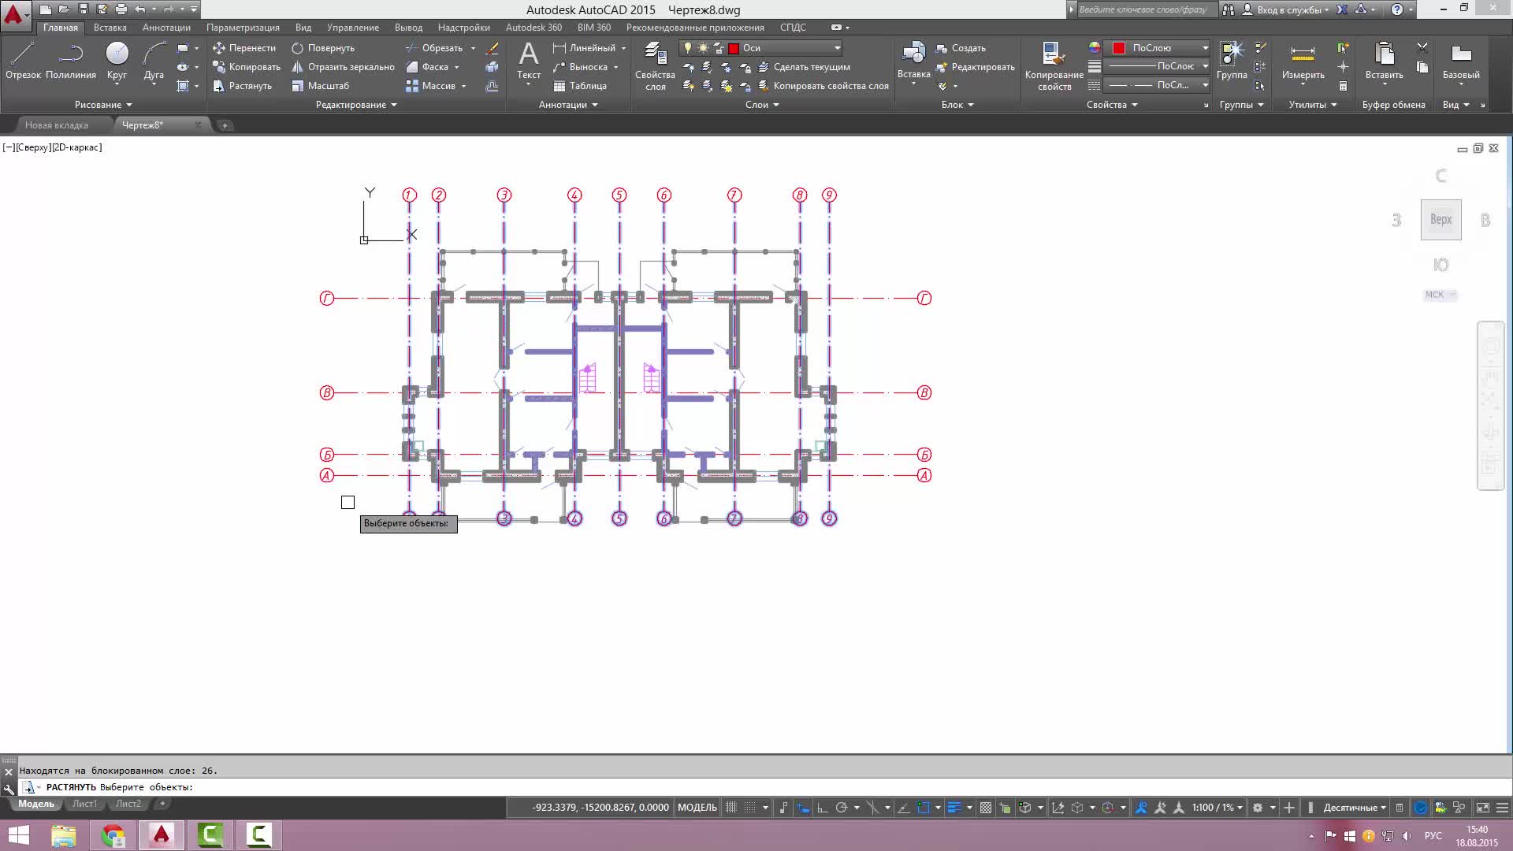
Task: Click the Масштаб (Scale) tool
Action: pos(320,86)
